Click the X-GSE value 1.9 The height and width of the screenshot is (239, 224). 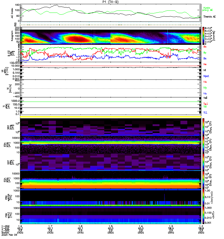pyautogui.click(x=20, y=226)
